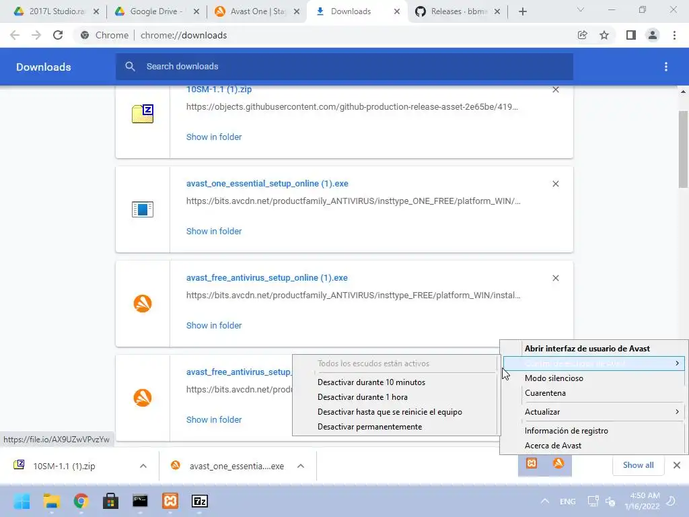Click the share page icon in address bar

coord(582,35)
